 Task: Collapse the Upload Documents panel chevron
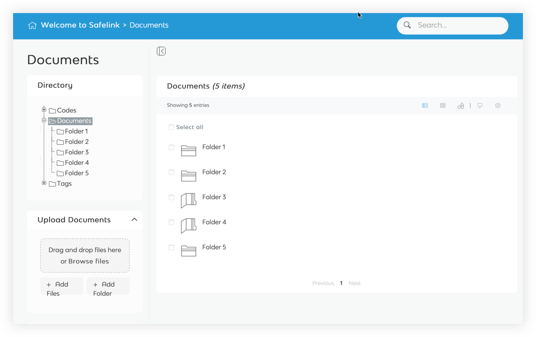pos(134,220)
